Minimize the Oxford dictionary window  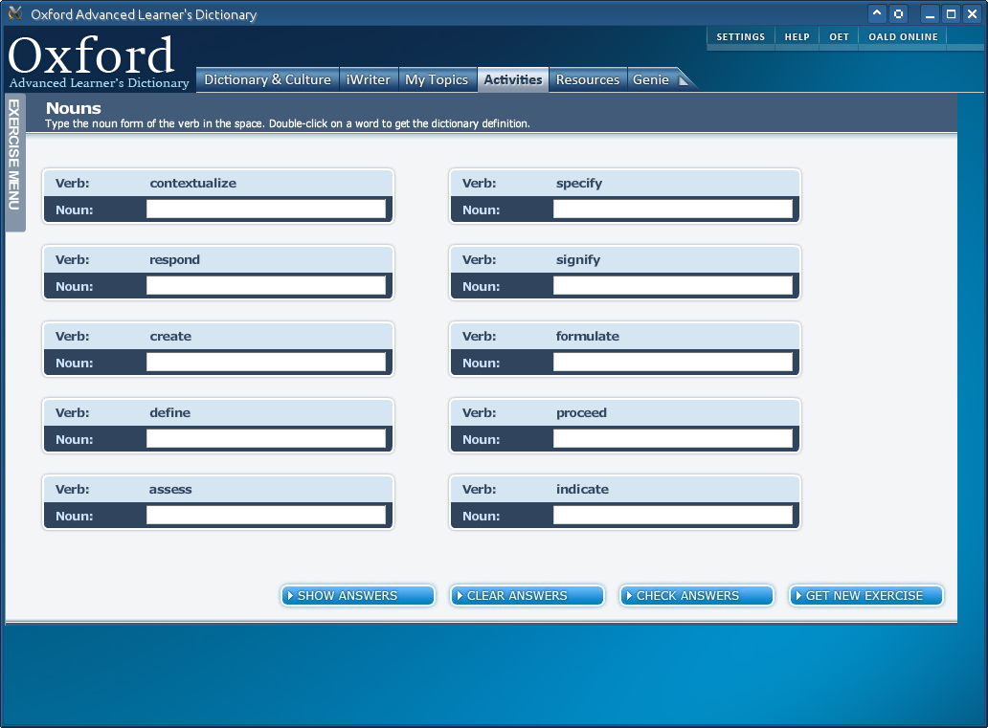930,13
